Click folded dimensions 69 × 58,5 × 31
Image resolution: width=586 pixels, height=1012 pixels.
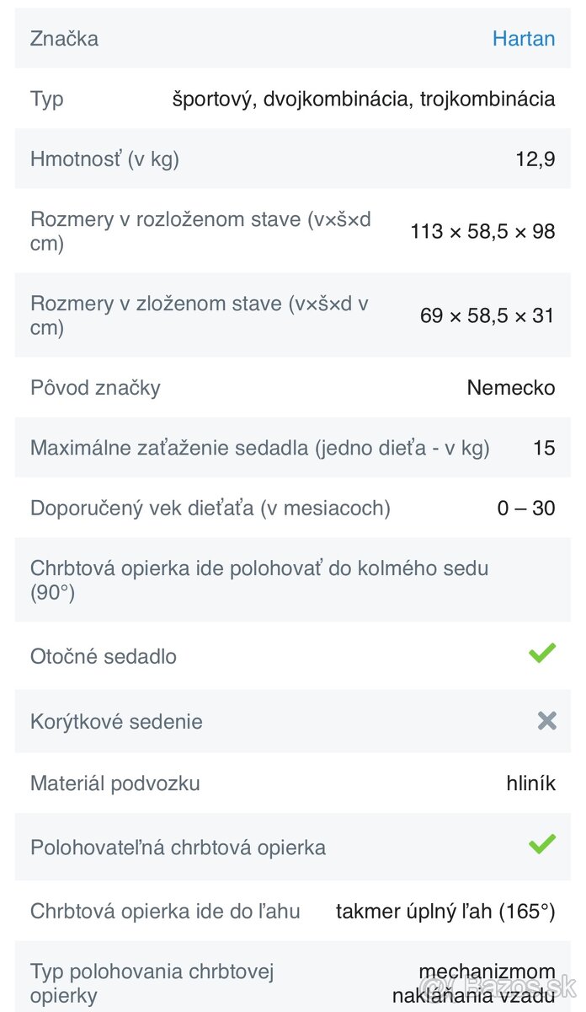[487, 315]
